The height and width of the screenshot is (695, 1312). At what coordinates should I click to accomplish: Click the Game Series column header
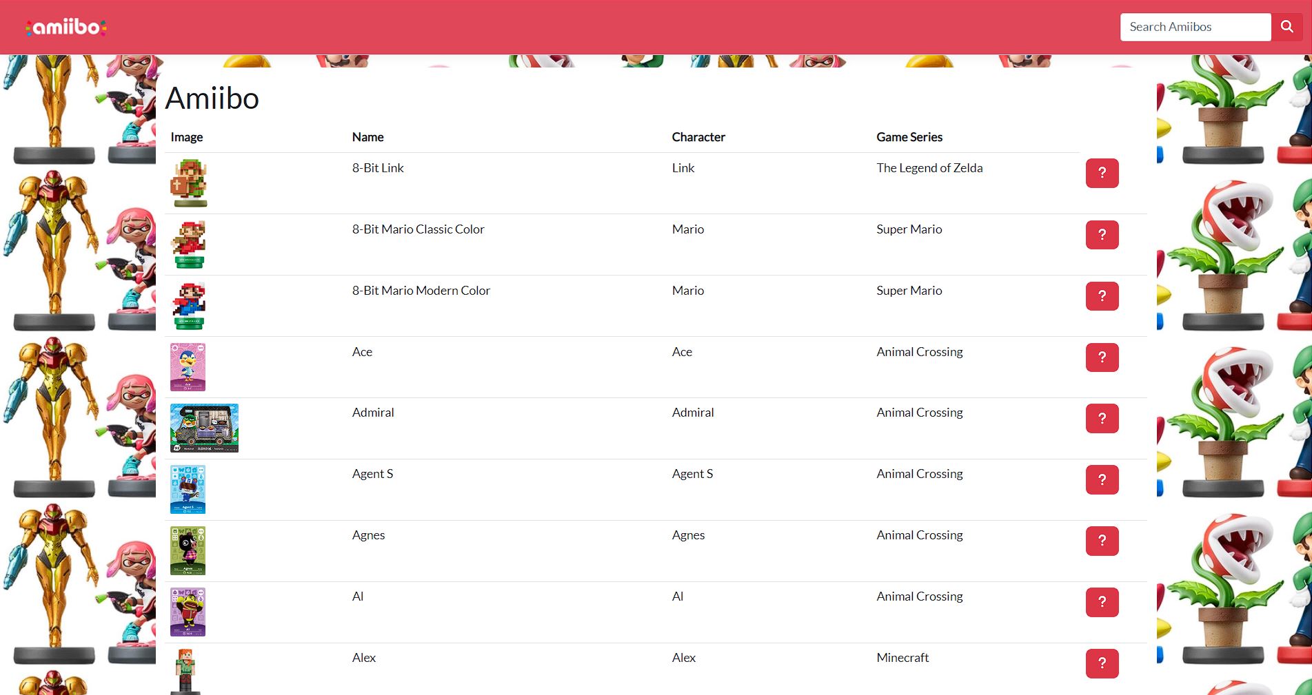click(x=909, y=137)
